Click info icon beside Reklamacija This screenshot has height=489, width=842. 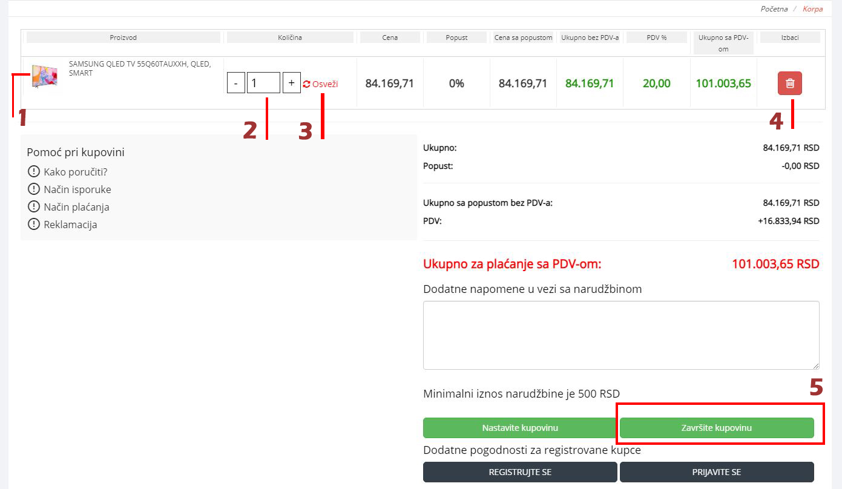tap(34, 225)
